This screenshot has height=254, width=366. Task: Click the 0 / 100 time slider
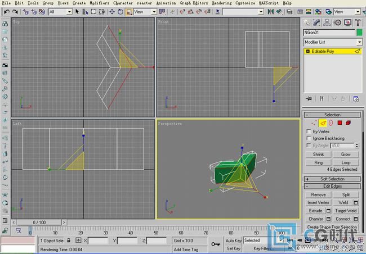(39, 223)
